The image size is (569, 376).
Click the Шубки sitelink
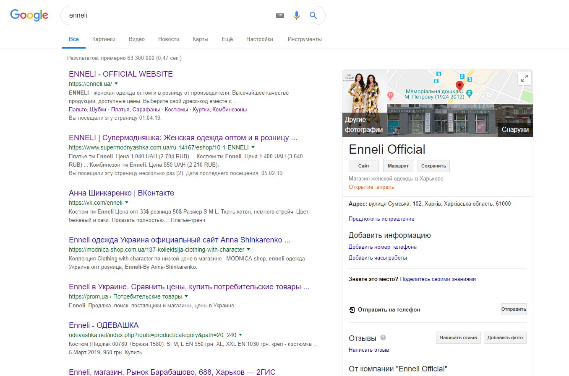pyautogui.click(x=98, y=110)
